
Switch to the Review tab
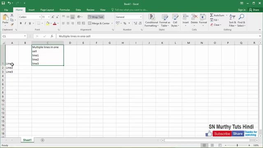[90, 10]
